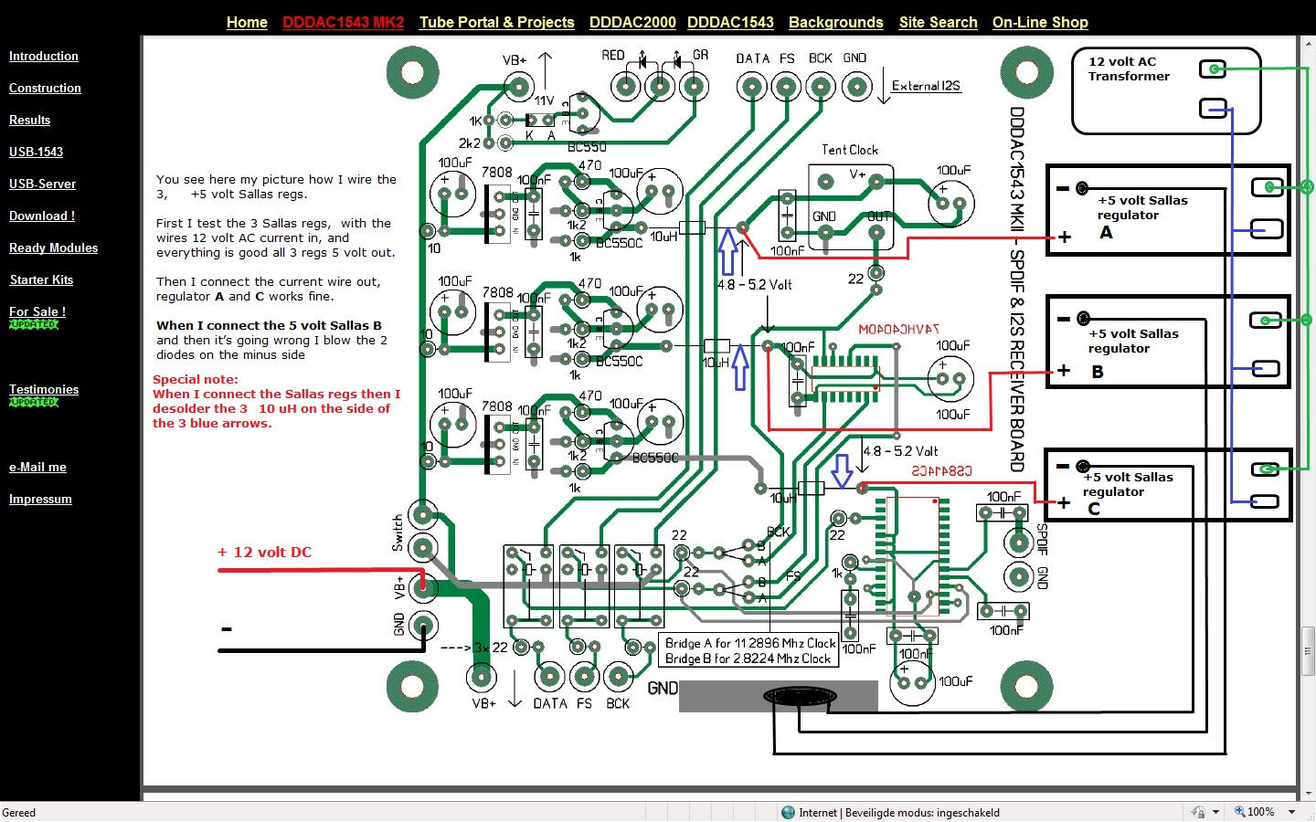Click 'Bridge B for 2.8224 Mhz Clock' text
The image size is (1316, 822).
[748, 659]
